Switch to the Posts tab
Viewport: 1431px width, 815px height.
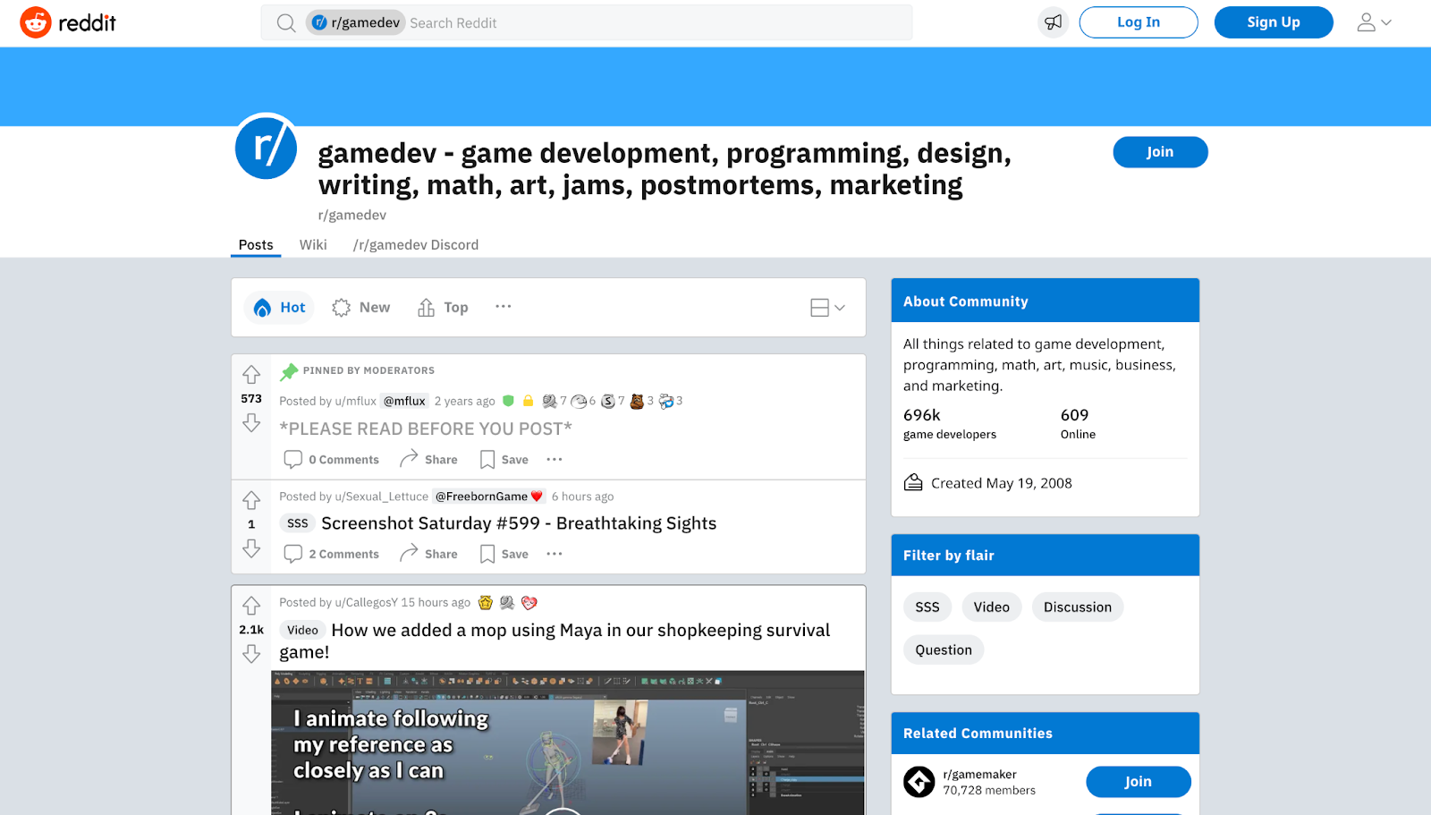[256, 245]
